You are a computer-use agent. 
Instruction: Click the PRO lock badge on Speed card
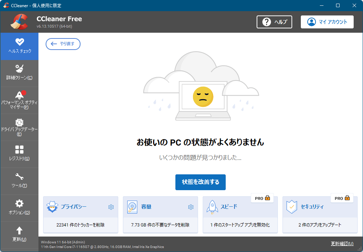(x=262, y=198)
